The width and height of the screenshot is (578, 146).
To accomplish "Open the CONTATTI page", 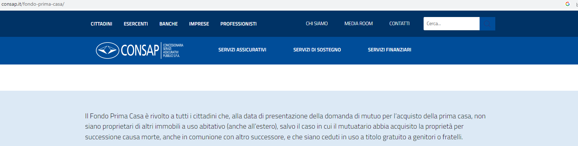I will tap(399, 23).
